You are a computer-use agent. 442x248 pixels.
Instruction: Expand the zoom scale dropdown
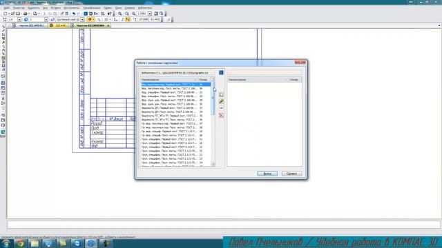(x=150, y=14)
